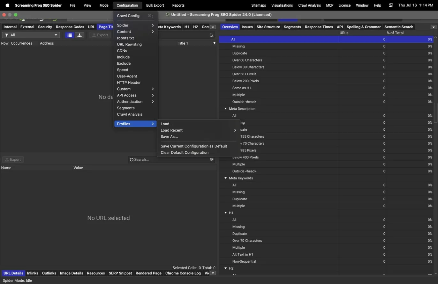Open the Licence menu
Viewport: 438px width, 284px height.
pyautogui.click(x=344, y=5)
